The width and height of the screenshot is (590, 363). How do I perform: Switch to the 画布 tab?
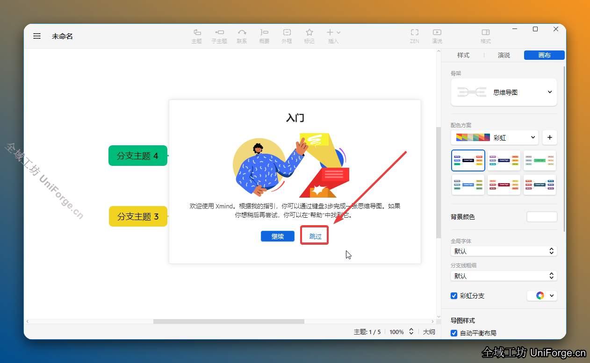point(544,55)
